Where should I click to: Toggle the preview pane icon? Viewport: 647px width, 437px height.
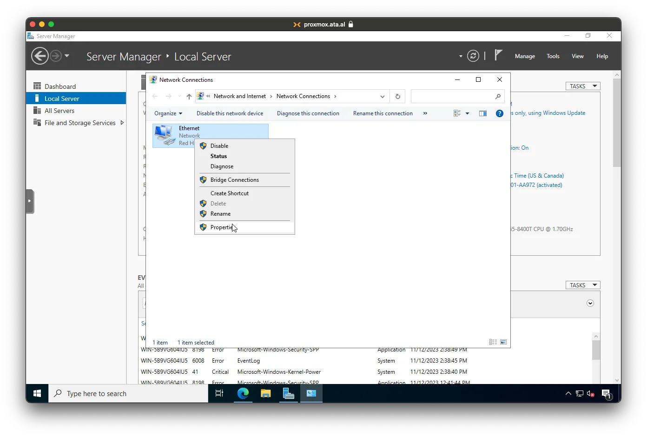483,113
